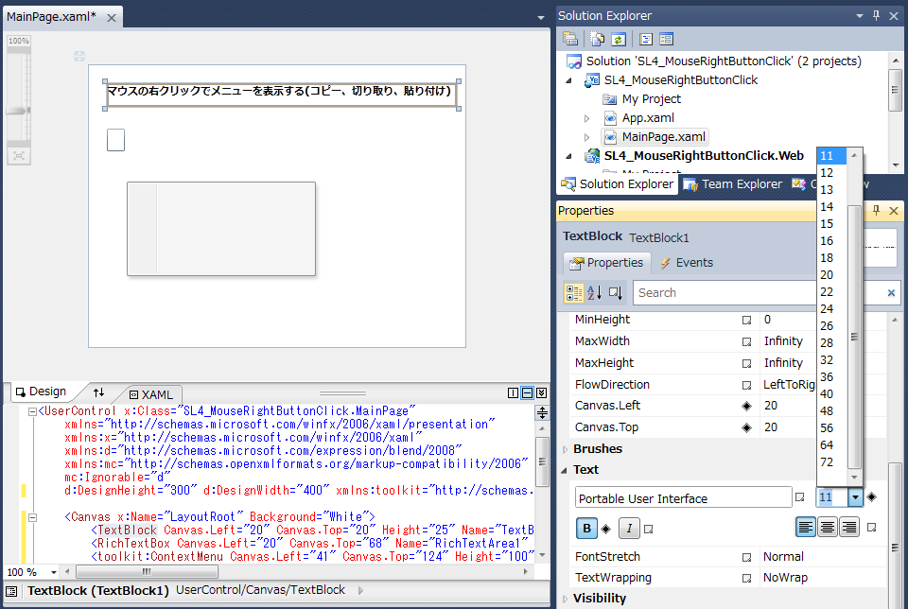Viewport: 908px width, 609px height.
Task: Open the 100 % zoom dropdown in the XAML pane
Action: click(54, 572)
